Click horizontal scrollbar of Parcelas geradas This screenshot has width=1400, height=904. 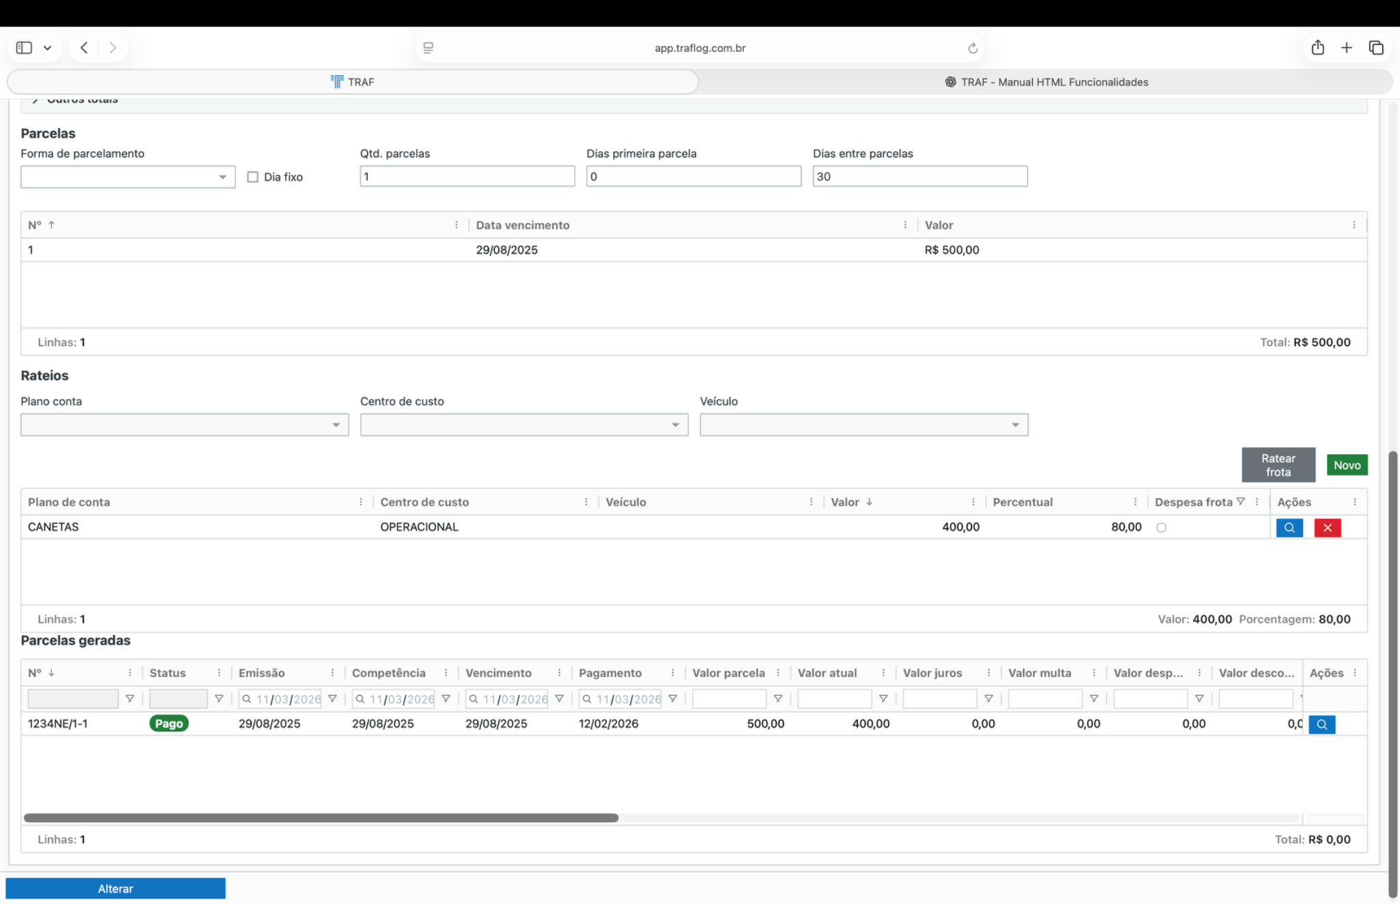point(321,817)
